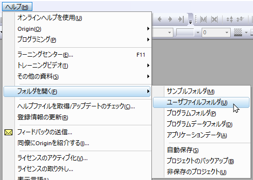Open 非保存のプロジェクト(U) folder entry

(201, 172)
